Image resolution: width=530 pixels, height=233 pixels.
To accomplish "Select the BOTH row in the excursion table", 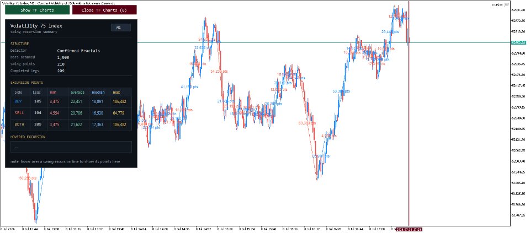I will pyautogui.click(x=71, y=124).
